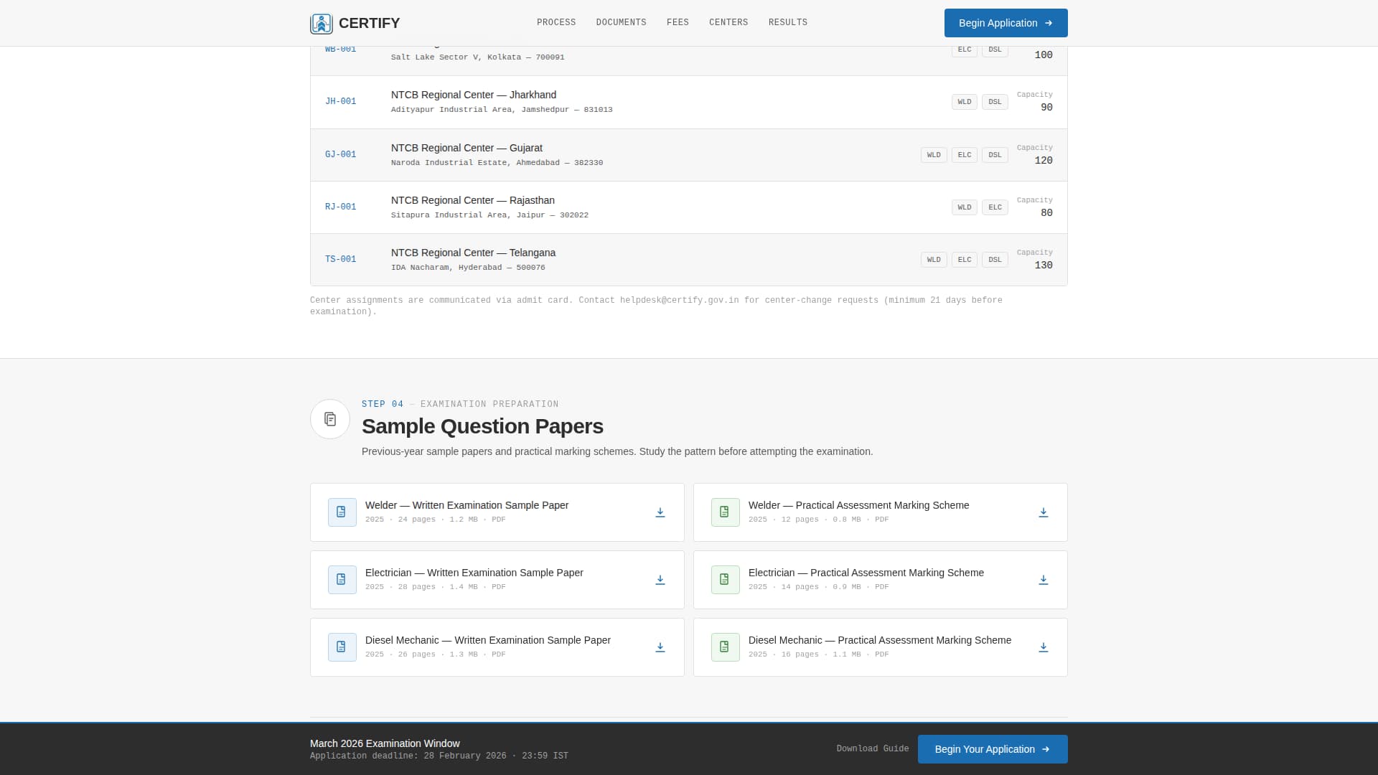Open the RESULTS nav item
The width and height of the screenshot is (1378, 775).
click(788, 22)
